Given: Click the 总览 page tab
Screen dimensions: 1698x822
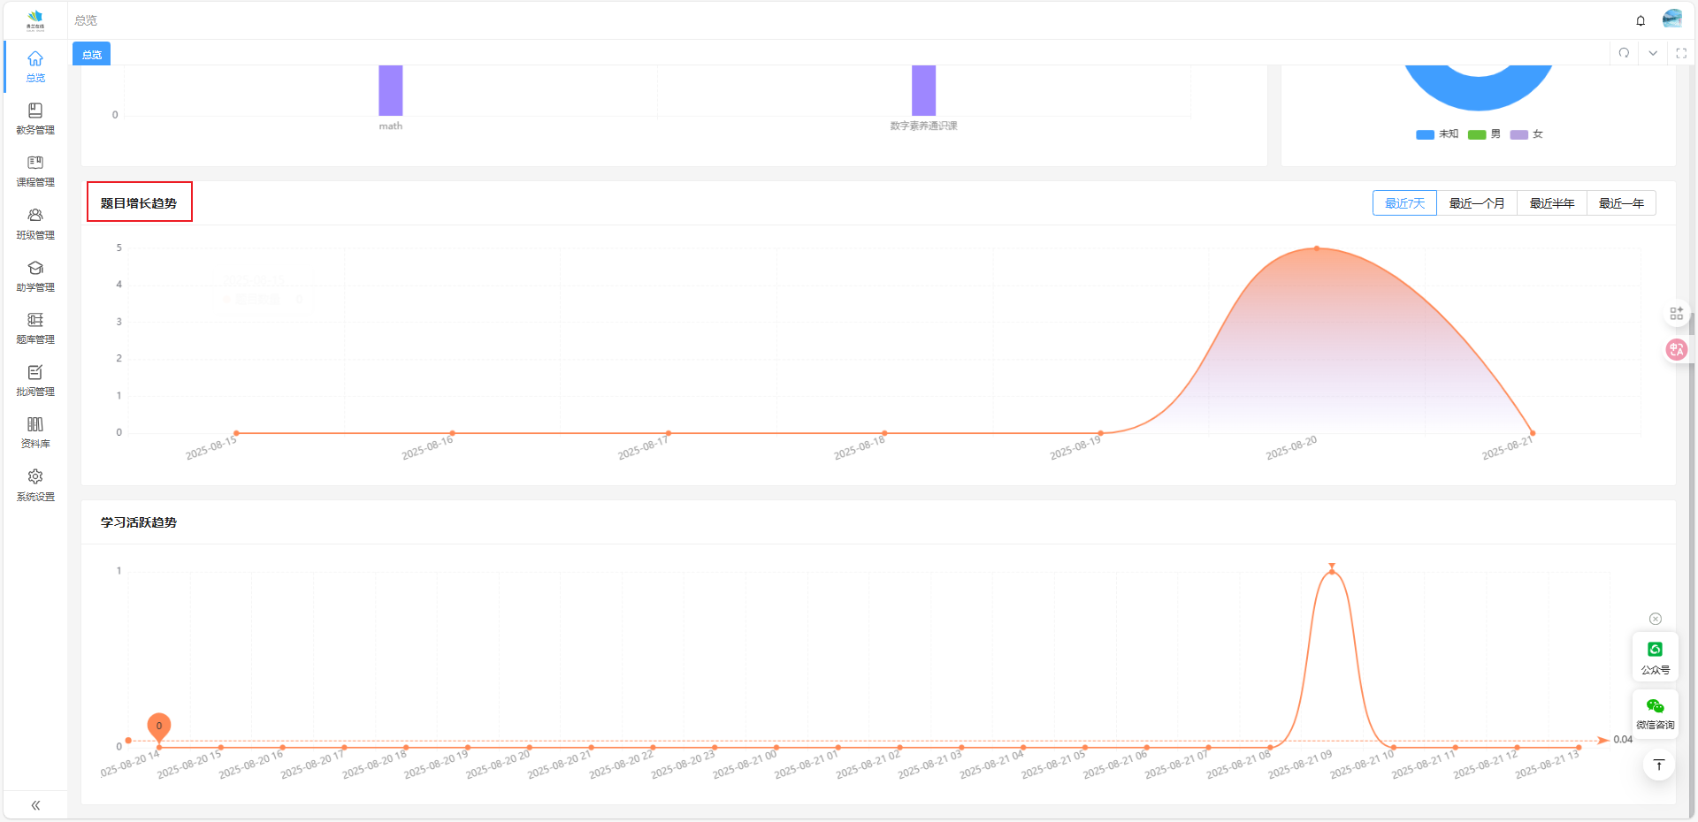Looking at the screenshot, I should point(91,55).
